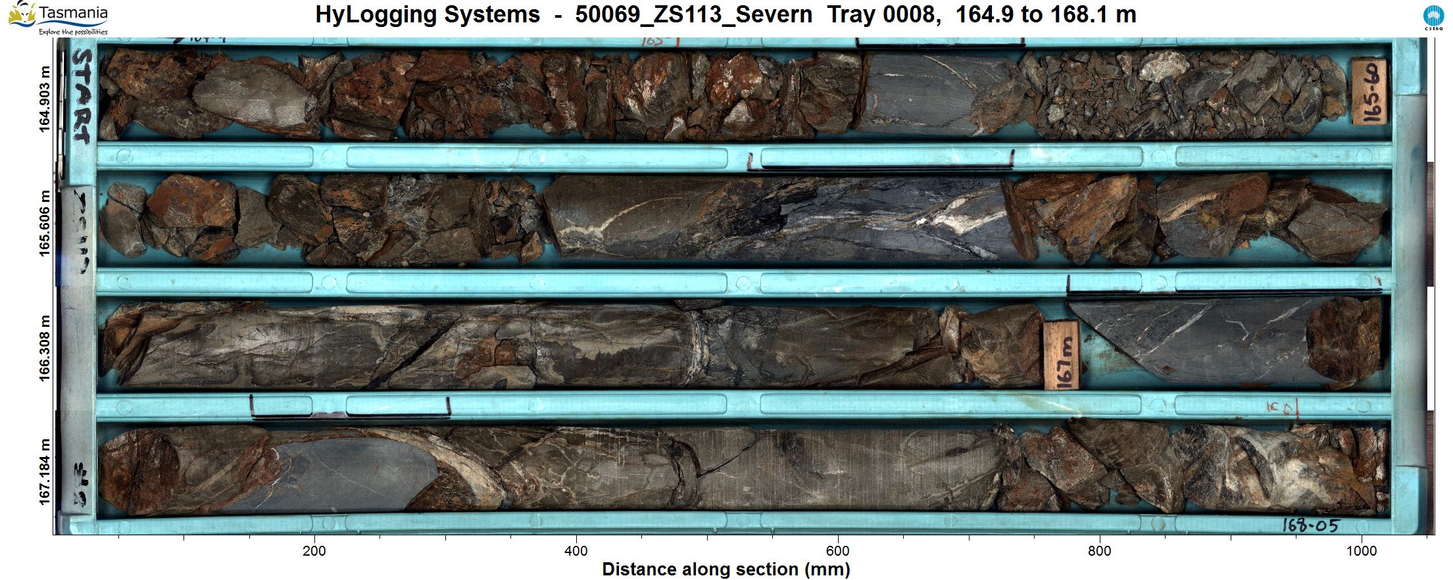Select the 164.903 m depth label
This screenshot has height=580, width=1453.
45,99
